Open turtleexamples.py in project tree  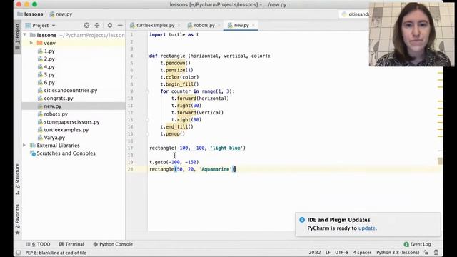point(66,130)
